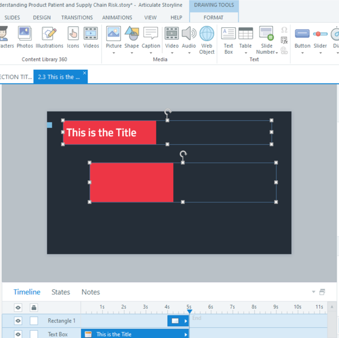Insert a Reference variable icon
Viewport: 339px width, 338px height.
(x=284, y=40)
